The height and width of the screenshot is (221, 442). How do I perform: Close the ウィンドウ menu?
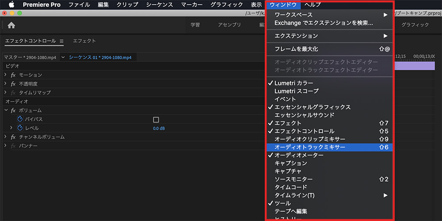pyautogui.click(x=283, y=4)
